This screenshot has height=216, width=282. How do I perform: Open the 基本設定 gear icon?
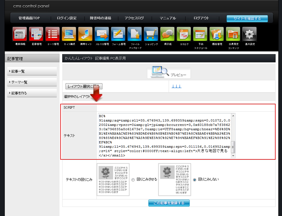[x=249, y=34]
